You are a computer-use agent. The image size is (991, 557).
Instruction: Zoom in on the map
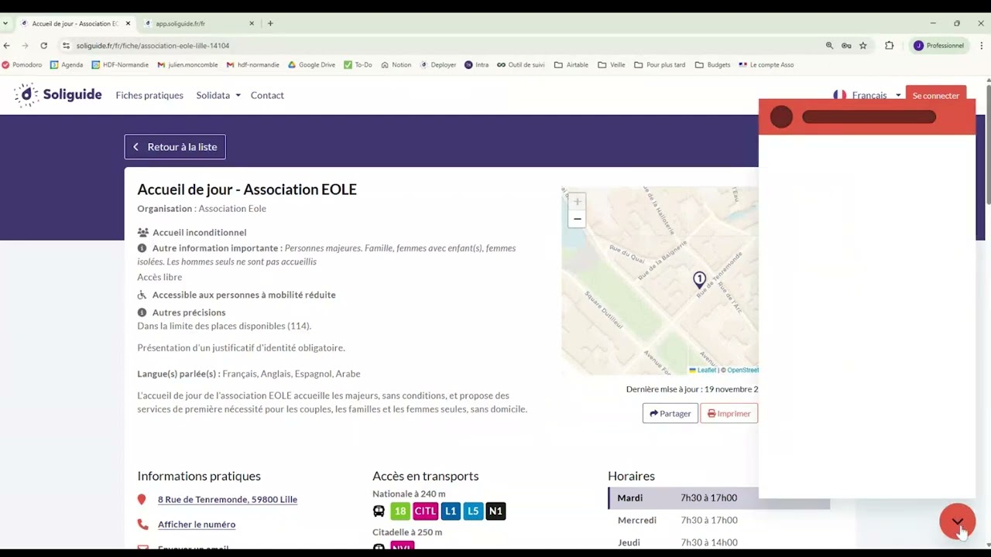tap(577, 202)
